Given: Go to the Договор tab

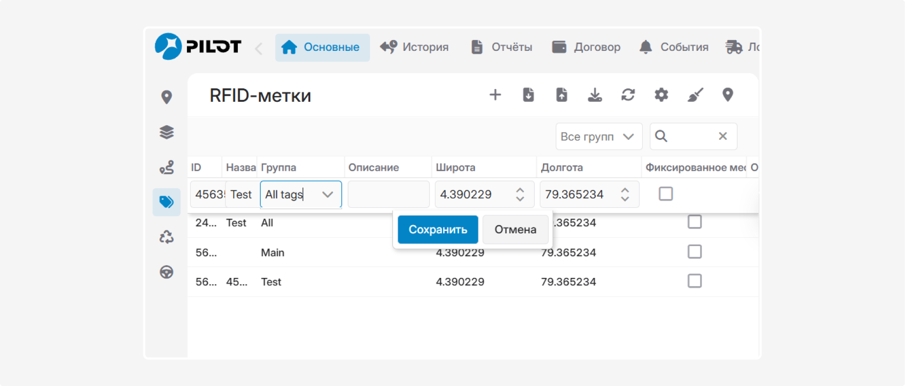Looking at the screenshot, I should [x=586, y=47].
